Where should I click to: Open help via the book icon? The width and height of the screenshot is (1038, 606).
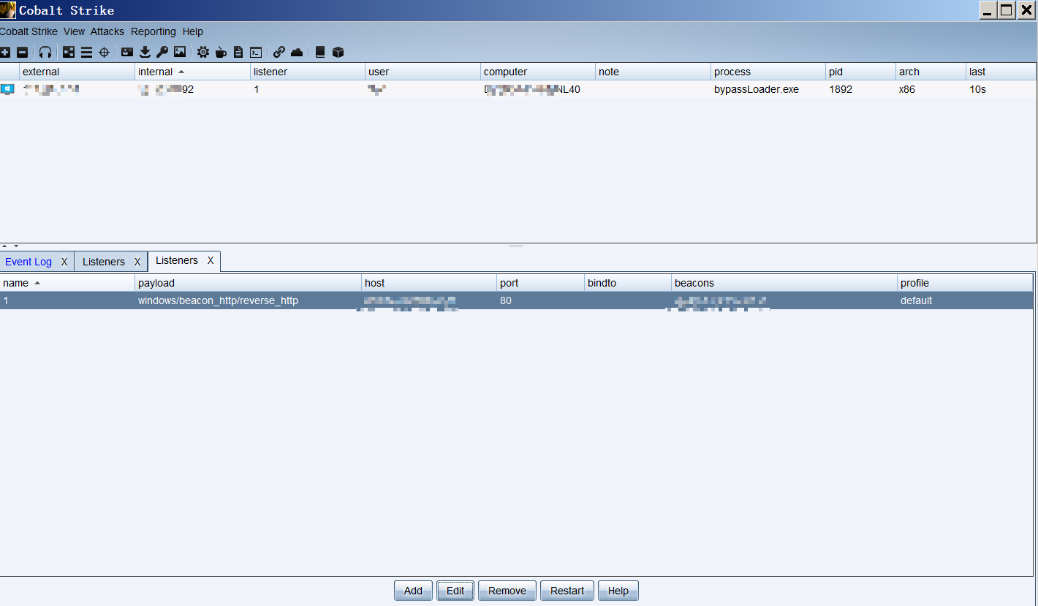tap(320, 52)
